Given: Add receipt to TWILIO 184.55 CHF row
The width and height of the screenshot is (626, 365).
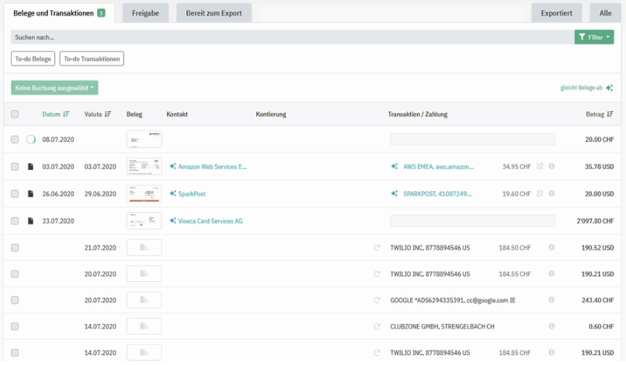Looking at the screenshot, I should pos(144,274).
